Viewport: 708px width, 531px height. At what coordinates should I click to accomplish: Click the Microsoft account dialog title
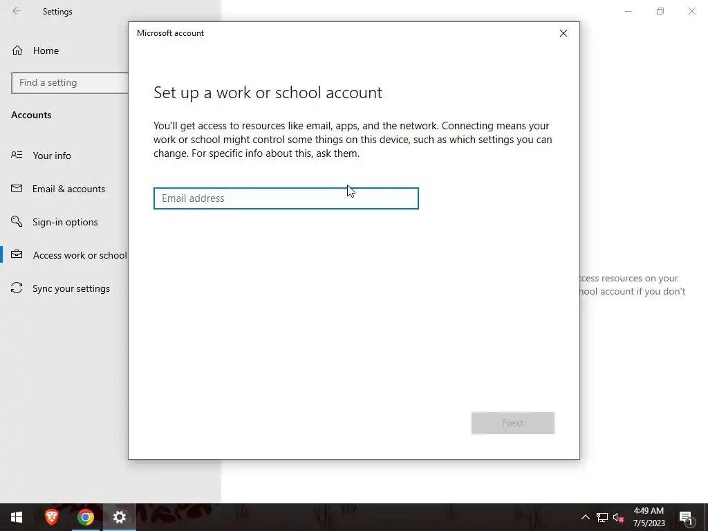point(170,33)
